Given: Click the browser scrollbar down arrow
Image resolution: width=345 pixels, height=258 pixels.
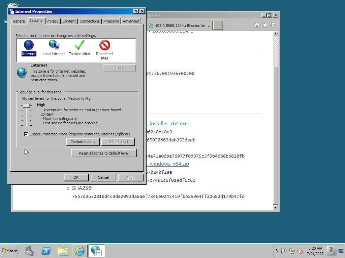Looking at the screenshot, I should coord(276,208).
